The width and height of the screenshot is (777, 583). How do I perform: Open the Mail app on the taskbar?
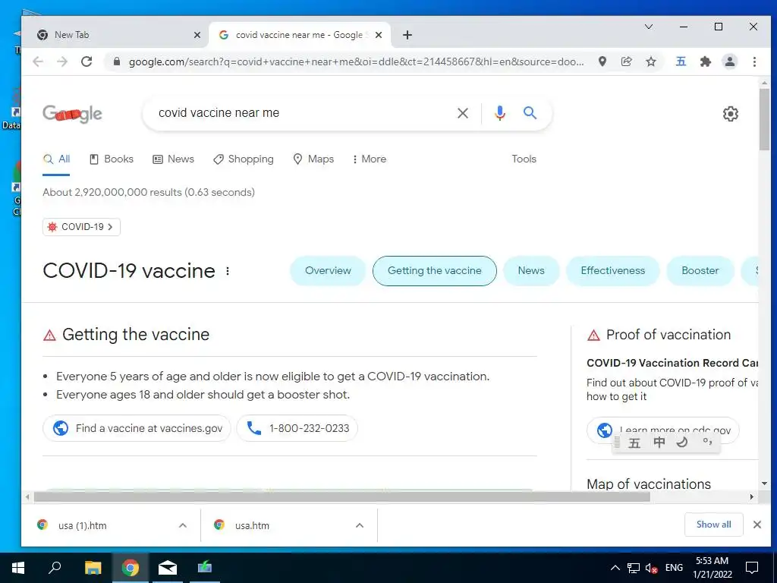click(168, 568)
